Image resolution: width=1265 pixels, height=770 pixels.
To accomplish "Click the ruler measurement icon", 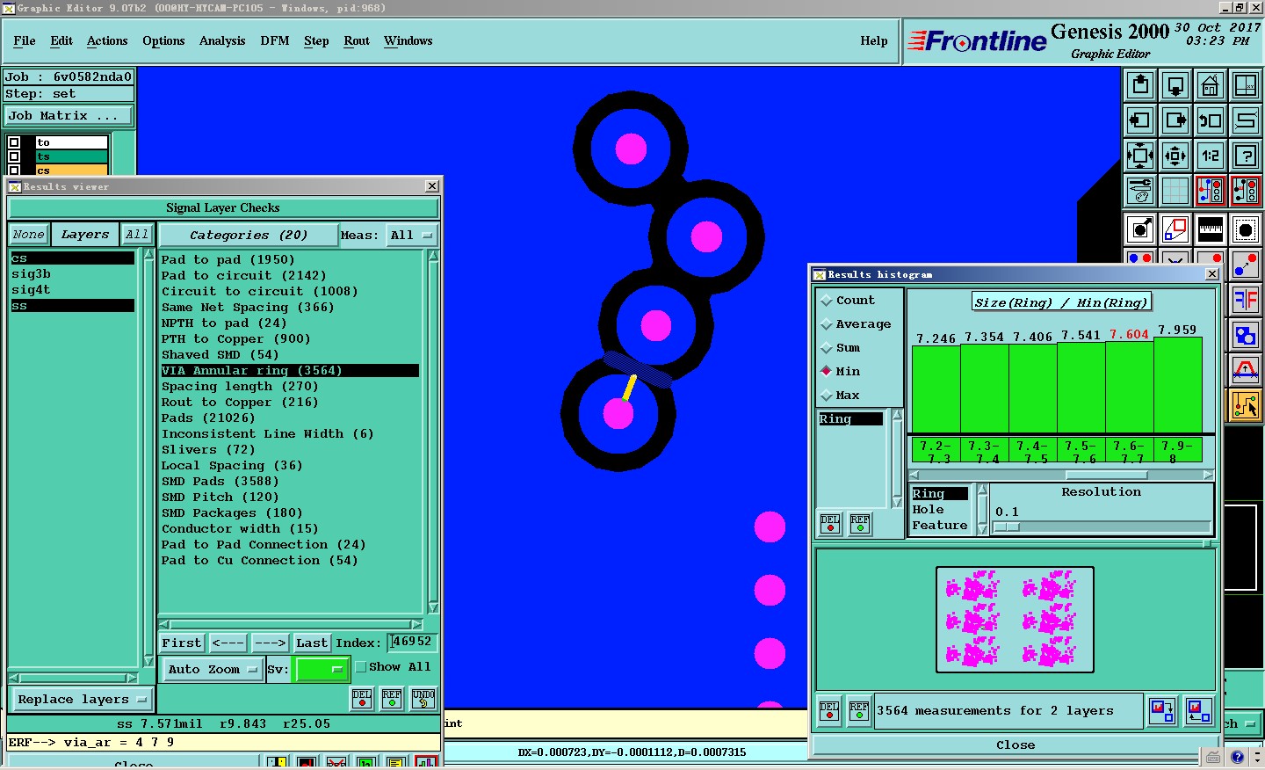I will pyautogui.click(x=1211, y=229).
